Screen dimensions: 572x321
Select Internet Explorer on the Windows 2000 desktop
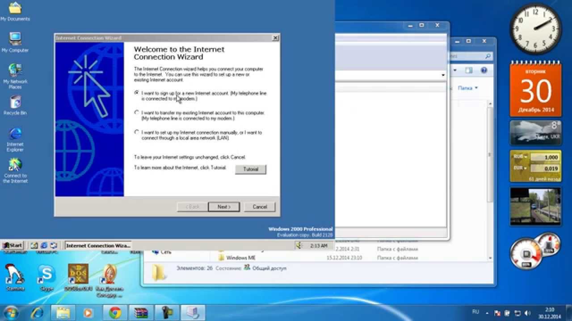[x=15, y=140]
